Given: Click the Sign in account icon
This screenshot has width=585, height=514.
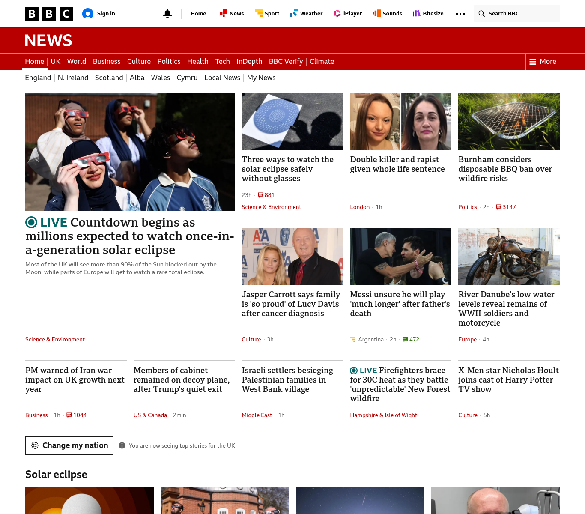Looking at the screenshot, I should (88, 14).
